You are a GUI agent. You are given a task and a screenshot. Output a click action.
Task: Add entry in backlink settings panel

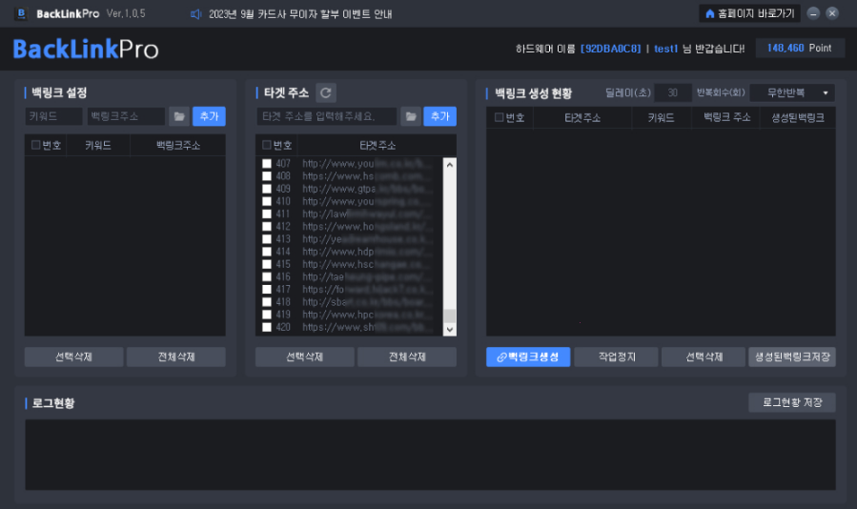point(209,116)
